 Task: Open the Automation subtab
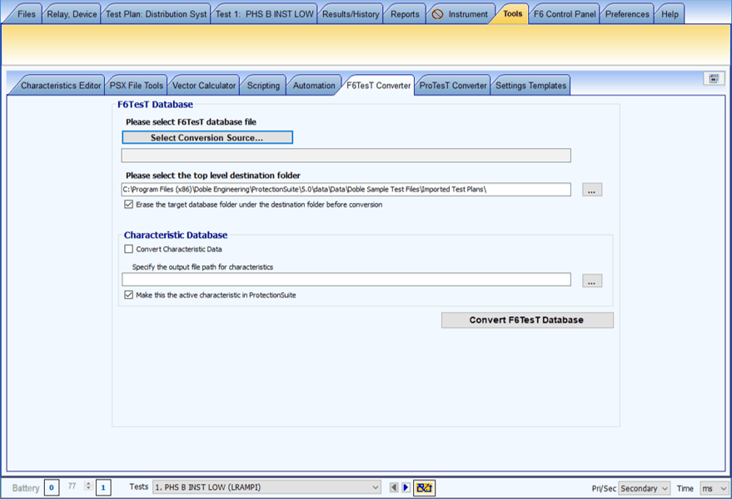pyautogui.click(x=314, y=86)
